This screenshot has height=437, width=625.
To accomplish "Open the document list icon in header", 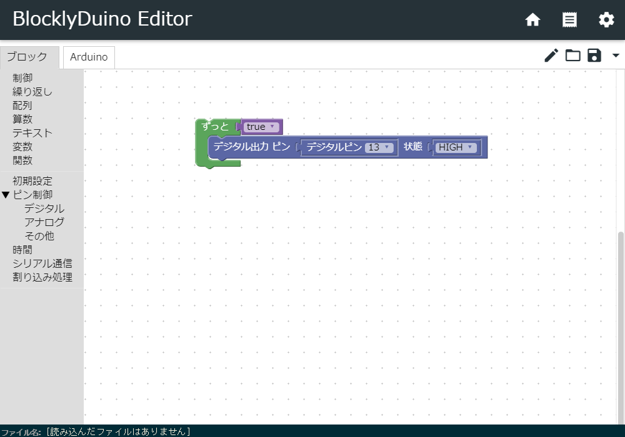I will pos(569,19).
